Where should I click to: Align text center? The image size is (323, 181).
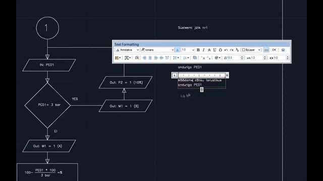click(x=150, y=58)
